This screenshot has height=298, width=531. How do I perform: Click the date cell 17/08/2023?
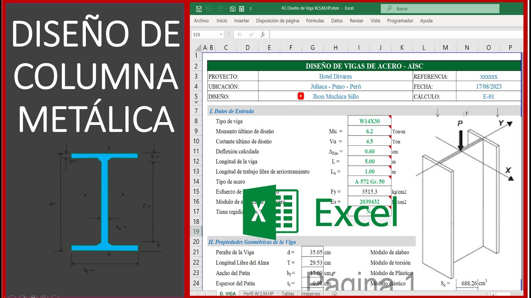tap(489, 87)
